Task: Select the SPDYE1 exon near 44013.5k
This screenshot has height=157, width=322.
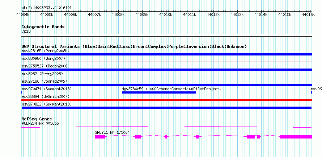Action: 251,137
